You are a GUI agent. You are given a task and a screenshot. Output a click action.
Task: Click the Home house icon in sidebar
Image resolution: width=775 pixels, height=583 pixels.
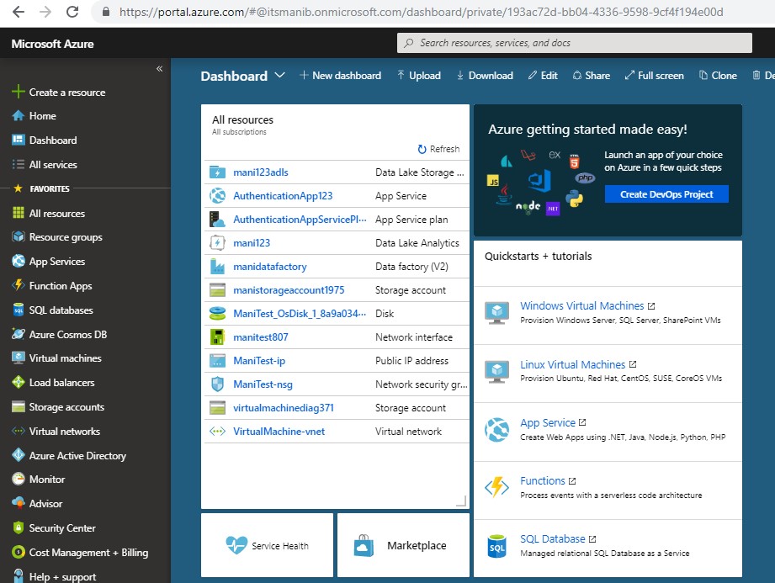tap(19, 115)
